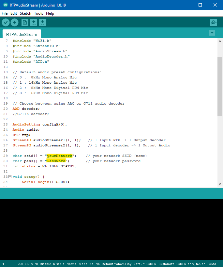Collapse the setup() function fold marker
The height and width of the screenshot is (267, 223).
click(x=10, y=177)
